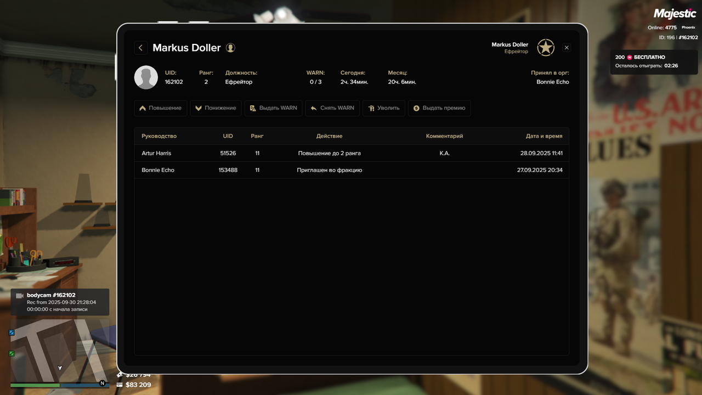Click the star rank emblem beside Ефрейтор
Image resolution: width=702 pixels, height=395 pixels.
pos(546,48)
